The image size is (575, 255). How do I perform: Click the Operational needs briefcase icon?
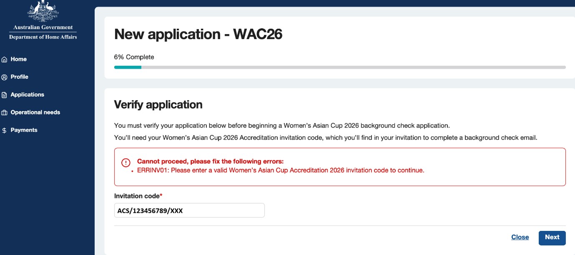pyautogui.click(x=4, y=112)
